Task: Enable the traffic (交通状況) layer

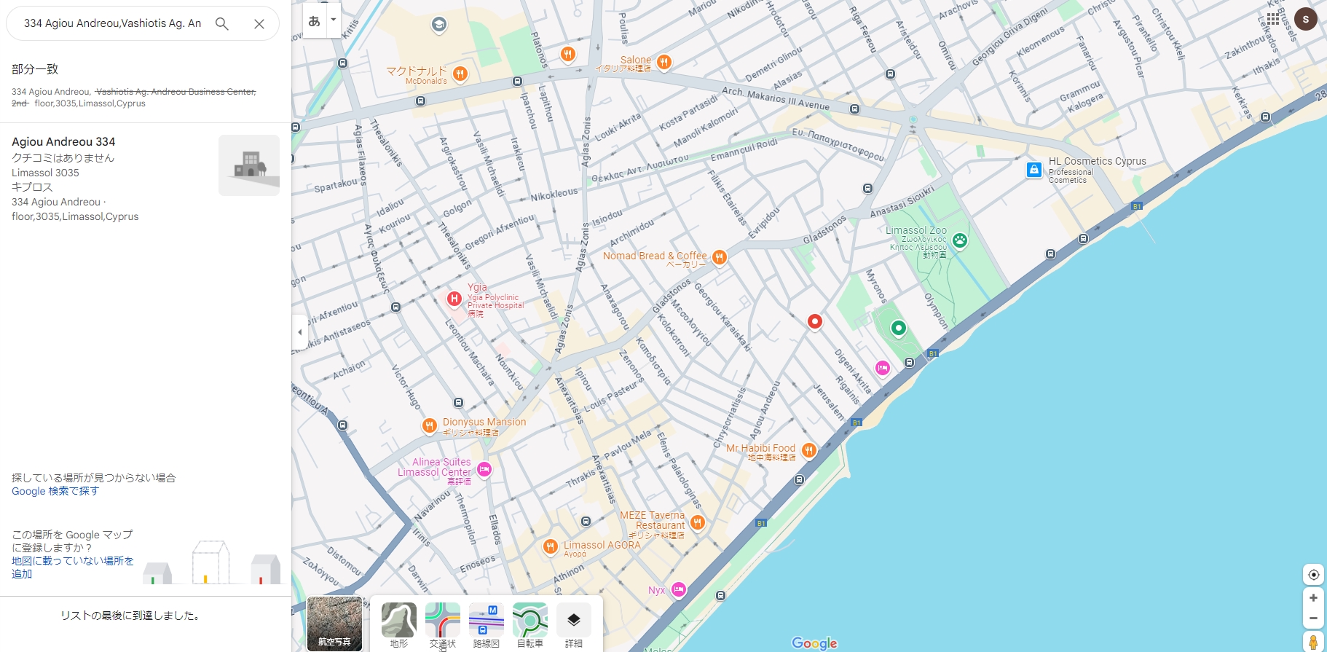Action: click(x=443, y=624)
